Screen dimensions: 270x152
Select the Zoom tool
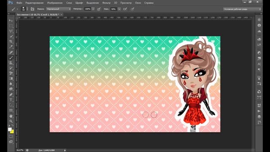[11, 121]
